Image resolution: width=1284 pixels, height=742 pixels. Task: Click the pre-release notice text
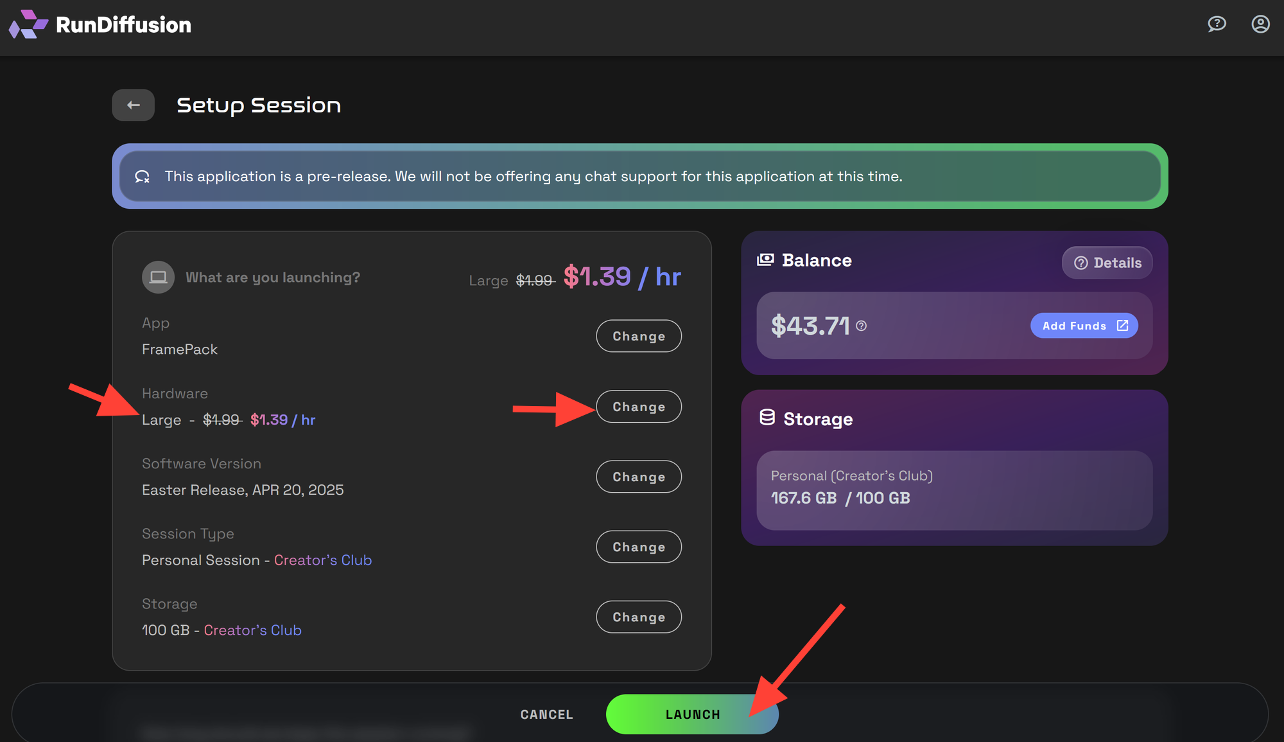coord(534,177)
